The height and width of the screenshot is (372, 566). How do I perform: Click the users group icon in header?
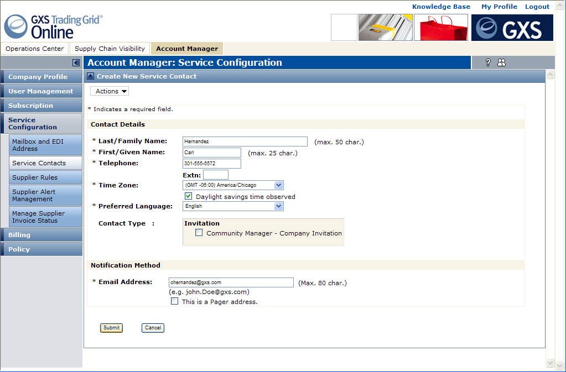501,62
